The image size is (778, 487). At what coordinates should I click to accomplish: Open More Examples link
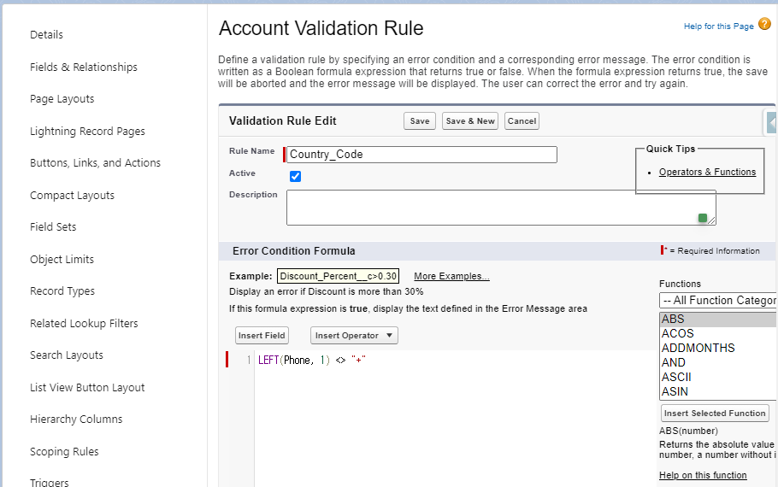tap(451, 276)
